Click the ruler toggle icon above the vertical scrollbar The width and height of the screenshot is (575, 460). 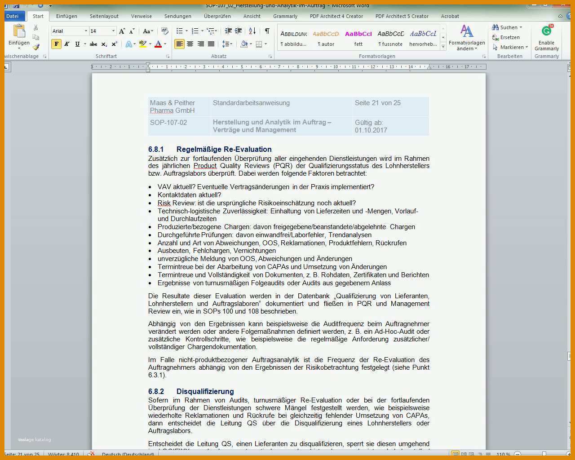[x=570, y=68]
